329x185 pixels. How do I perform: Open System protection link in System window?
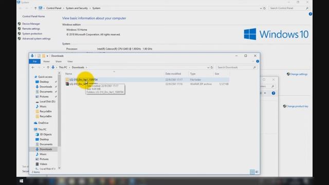[x=32, y=34]
